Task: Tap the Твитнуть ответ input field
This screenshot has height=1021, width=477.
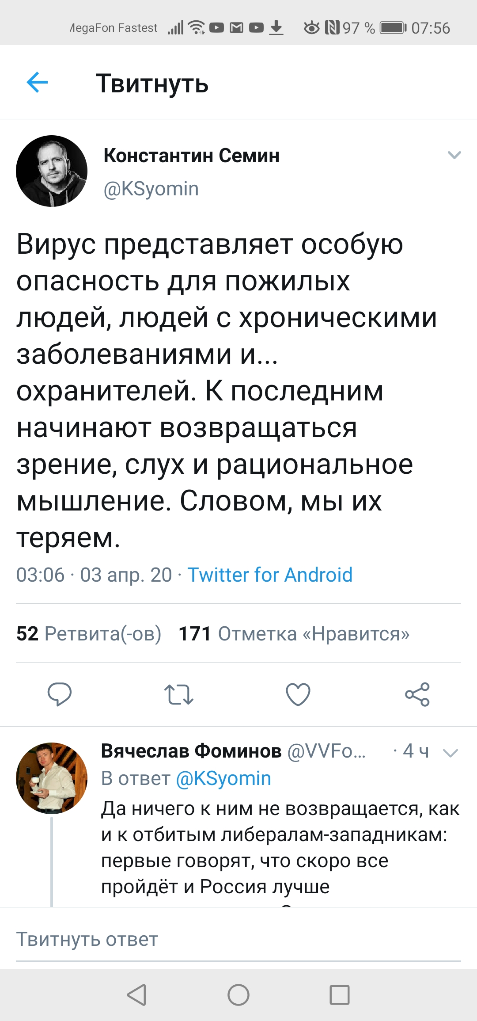Action: [x=238, y=939]
